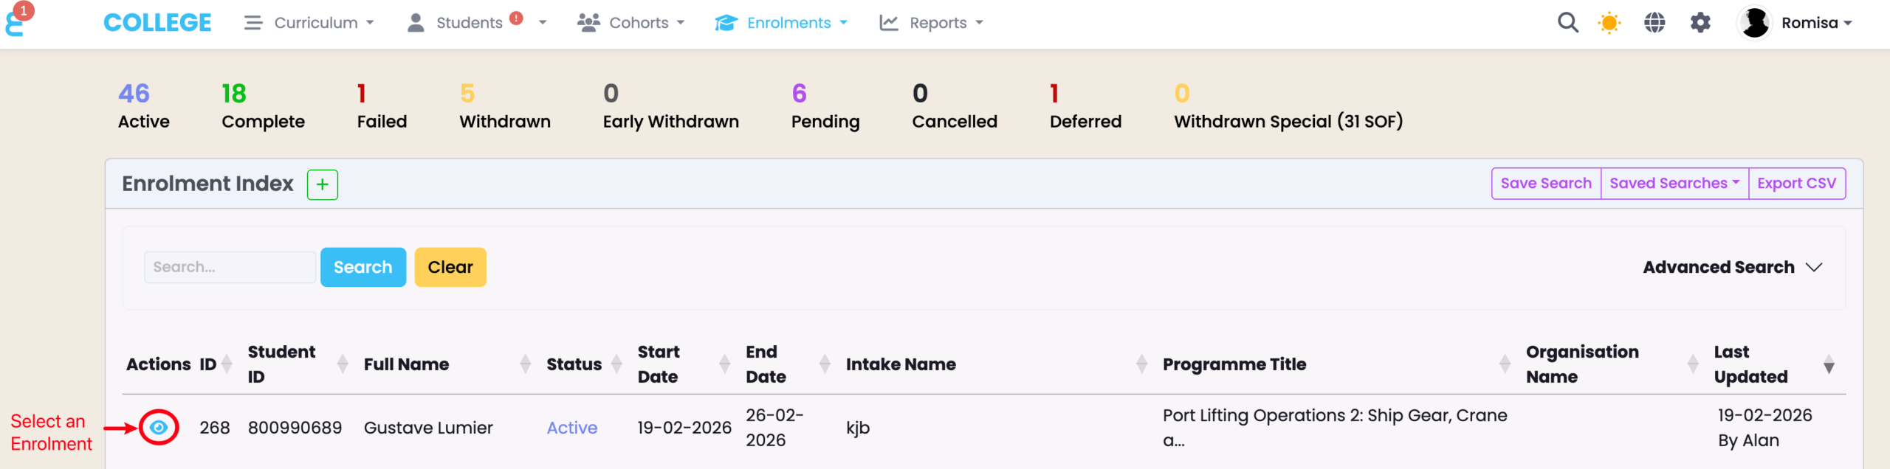Focus the Search text input field

click(230, 267)
